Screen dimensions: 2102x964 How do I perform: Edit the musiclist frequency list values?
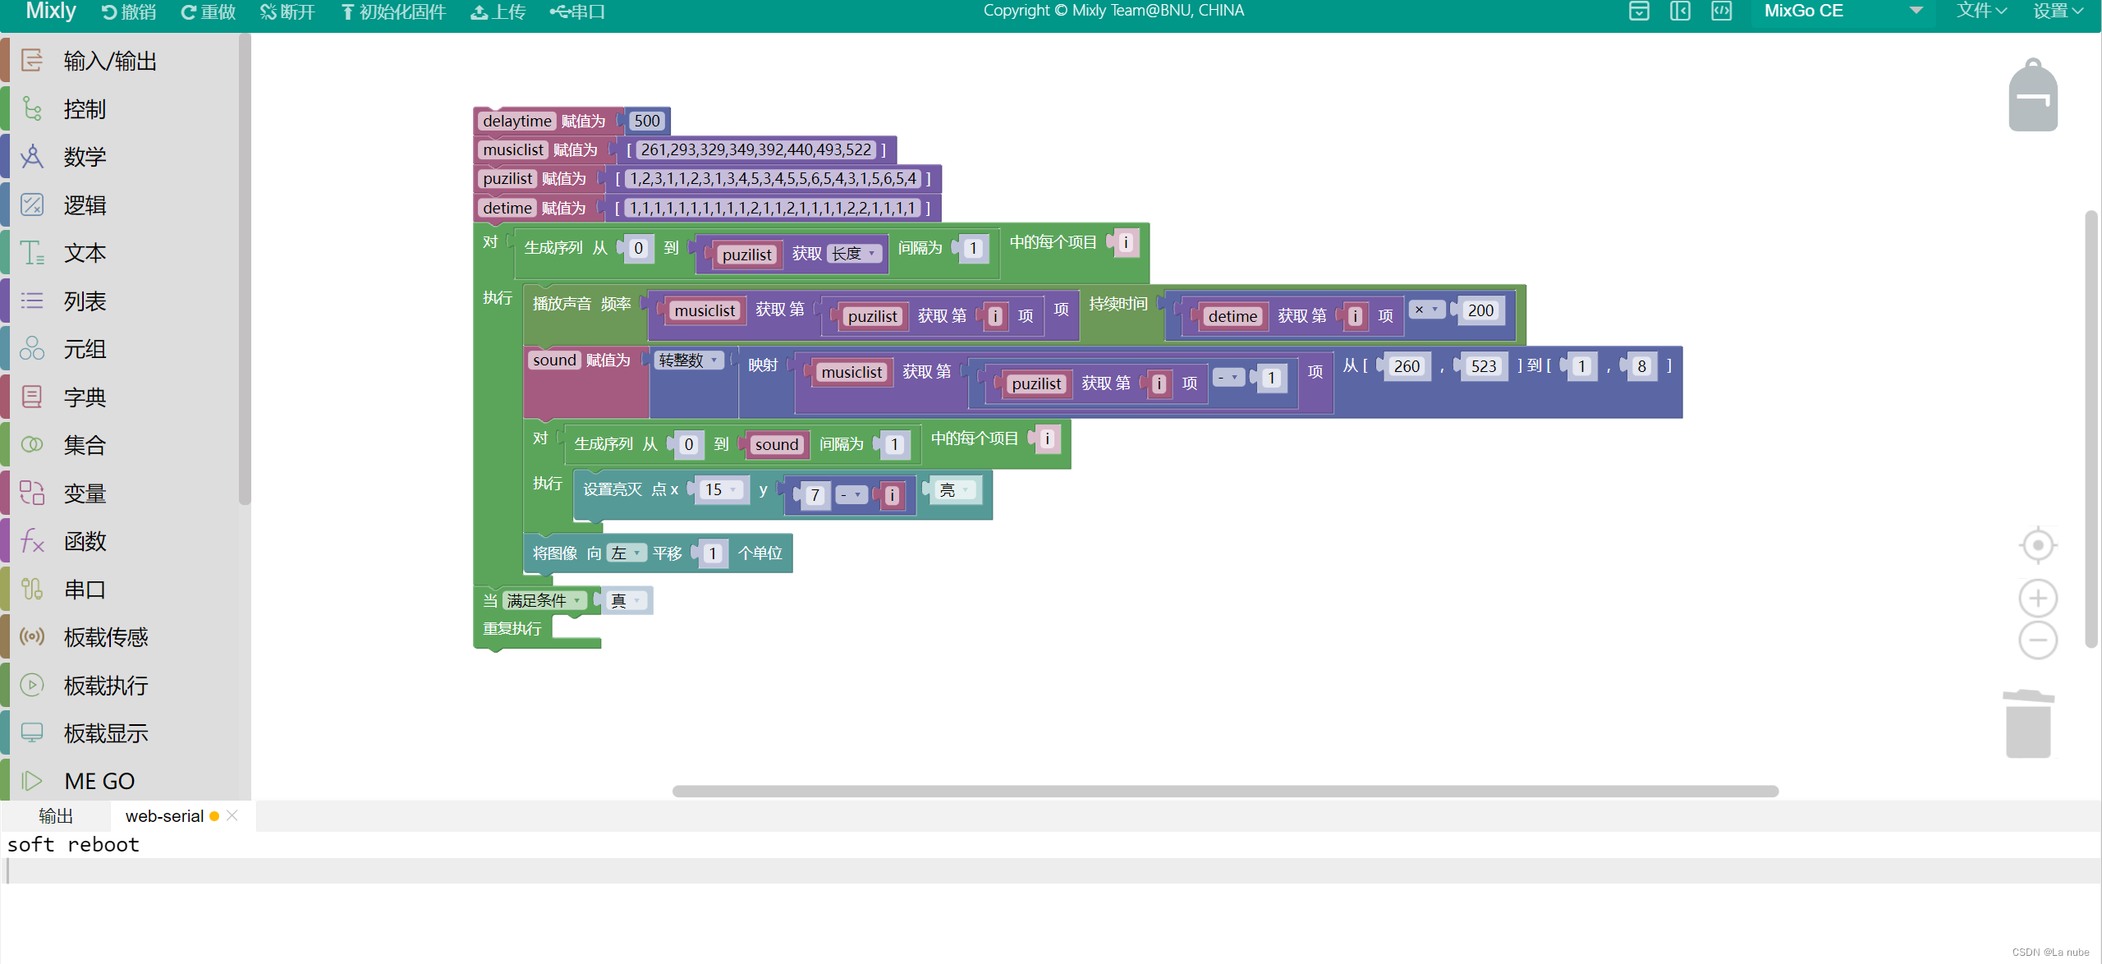[755, 149]
